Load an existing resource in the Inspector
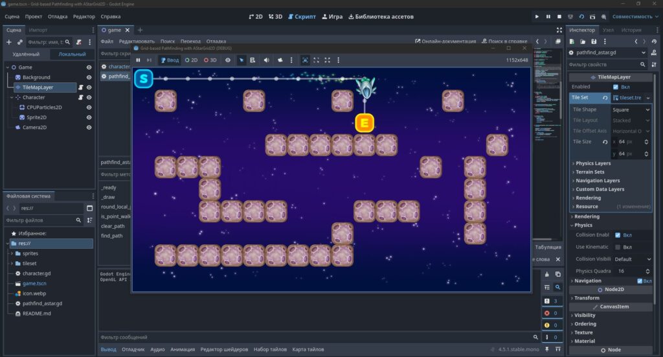 pos(583,41)
